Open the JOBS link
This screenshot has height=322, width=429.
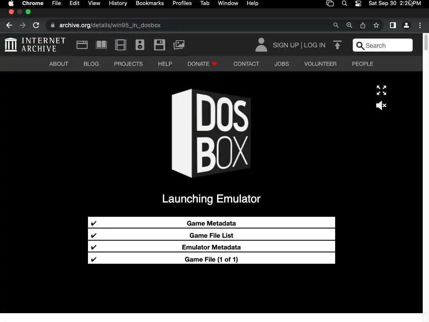point(282,64)
